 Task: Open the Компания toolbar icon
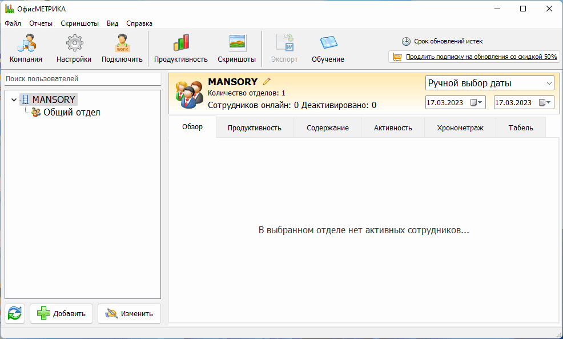coord(26,43)
